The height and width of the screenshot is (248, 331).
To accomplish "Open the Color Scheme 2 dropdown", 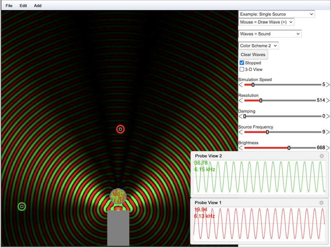I will click(x=259, y=46).
